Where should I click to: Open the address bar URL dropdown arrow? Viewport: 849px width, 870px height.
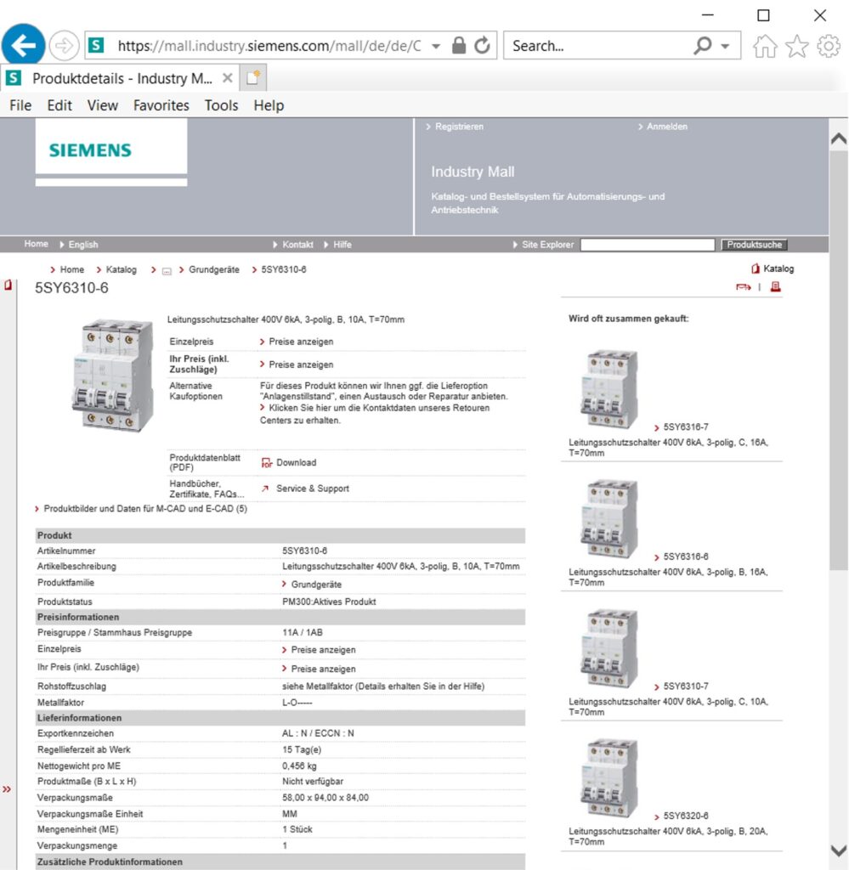coord(436,47)
